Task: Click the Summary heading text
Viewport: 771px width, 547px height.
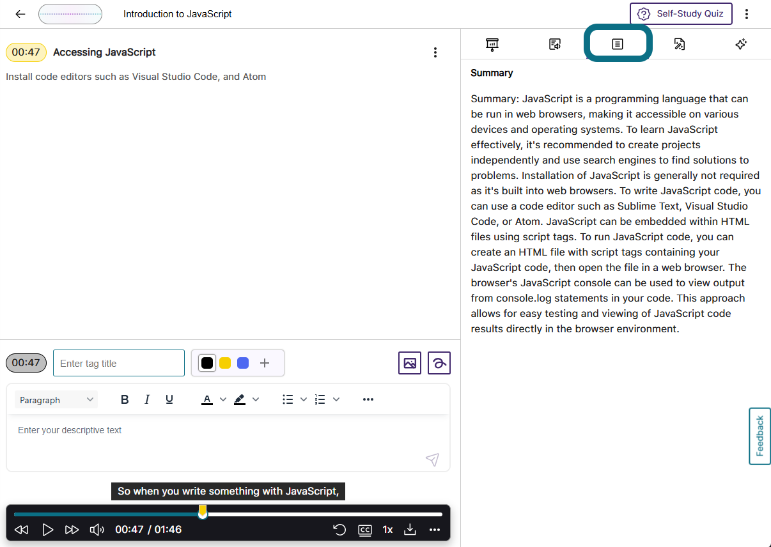Action: coord(492,73)
